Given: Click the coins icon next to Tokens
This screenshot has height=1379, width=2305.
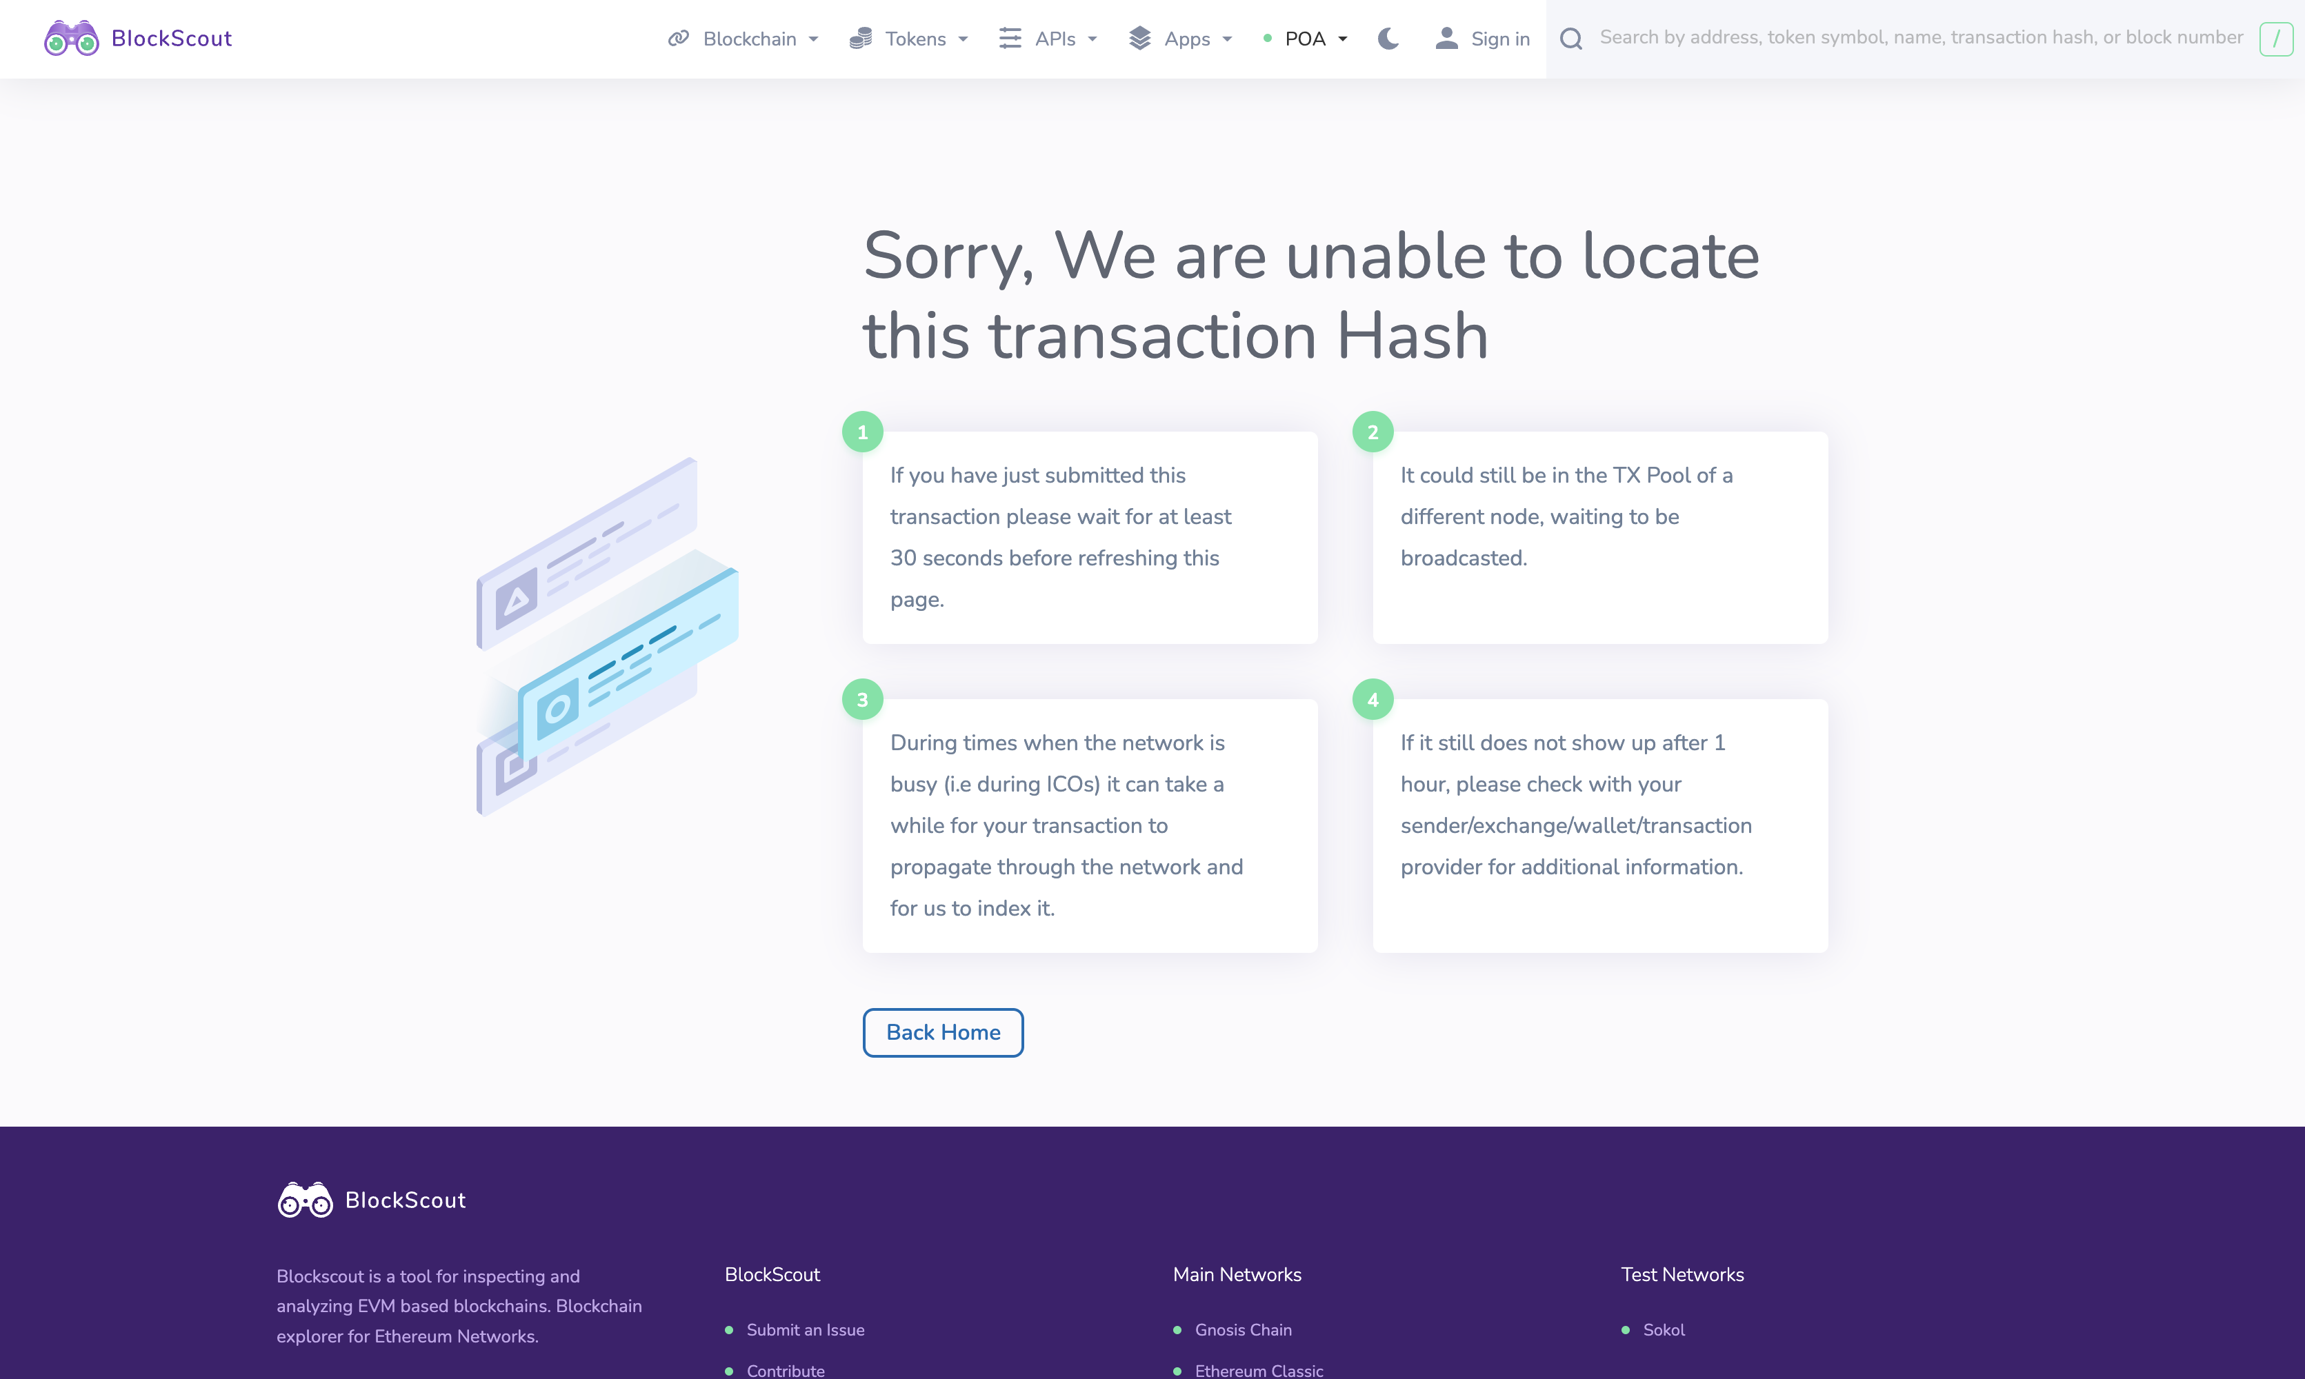Looking at the screenshot, I should [861, 38].
